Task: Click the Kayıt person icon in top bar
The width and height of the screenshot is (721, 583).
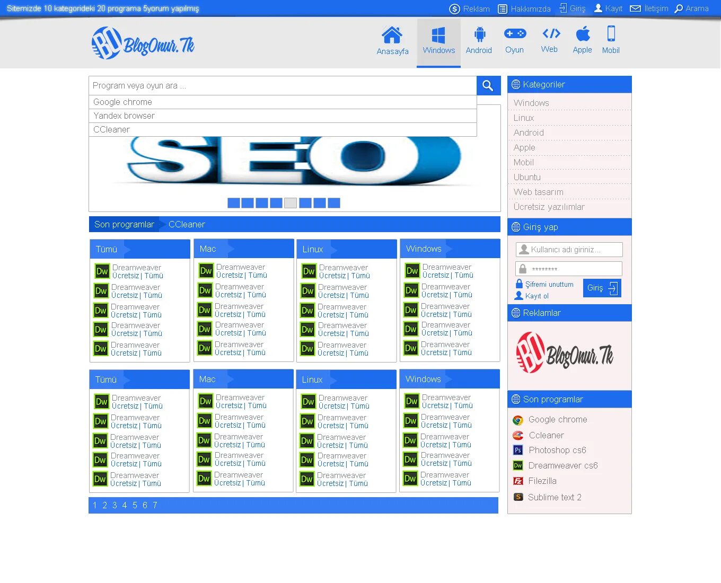Action: [x=598, y=8]
